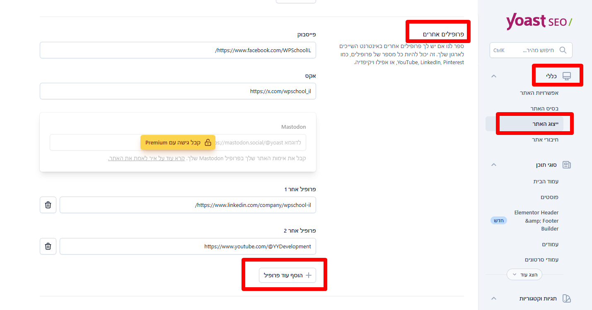Screen dimensions: 592x310
Task: Click the פרופילים אחרים heading
Action: click(x=443, y=34)
